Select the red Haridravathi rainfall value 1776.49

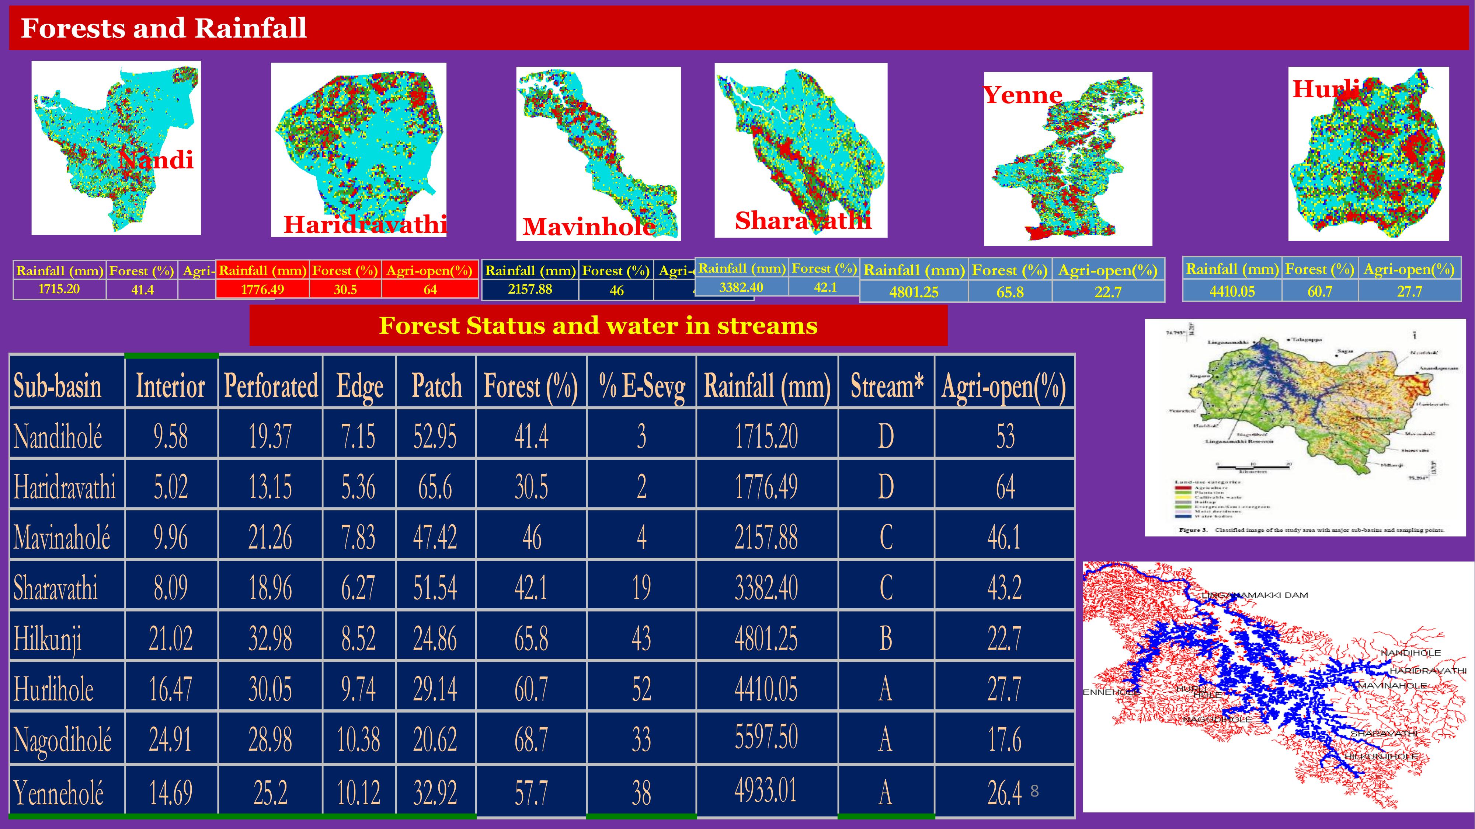[x=262, y=290]
